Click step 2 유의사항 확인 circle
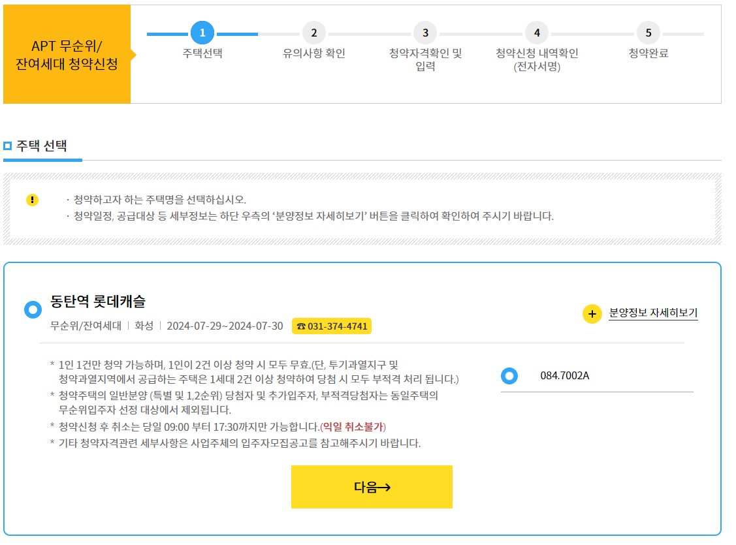The height and width of the screenshot is (545, 736). tap(314, 33)
